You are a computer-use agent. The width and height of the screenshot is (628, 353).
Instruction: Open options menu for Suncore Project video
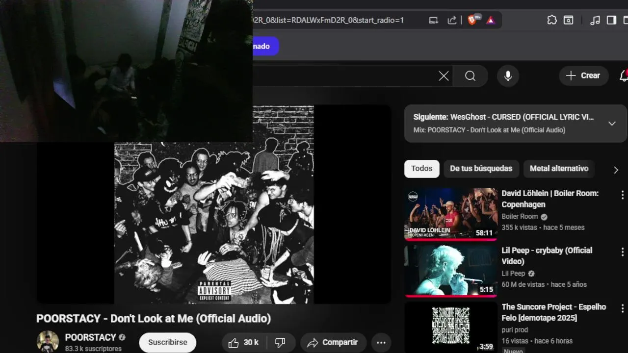pyautogui.click(x=623, y=309)
